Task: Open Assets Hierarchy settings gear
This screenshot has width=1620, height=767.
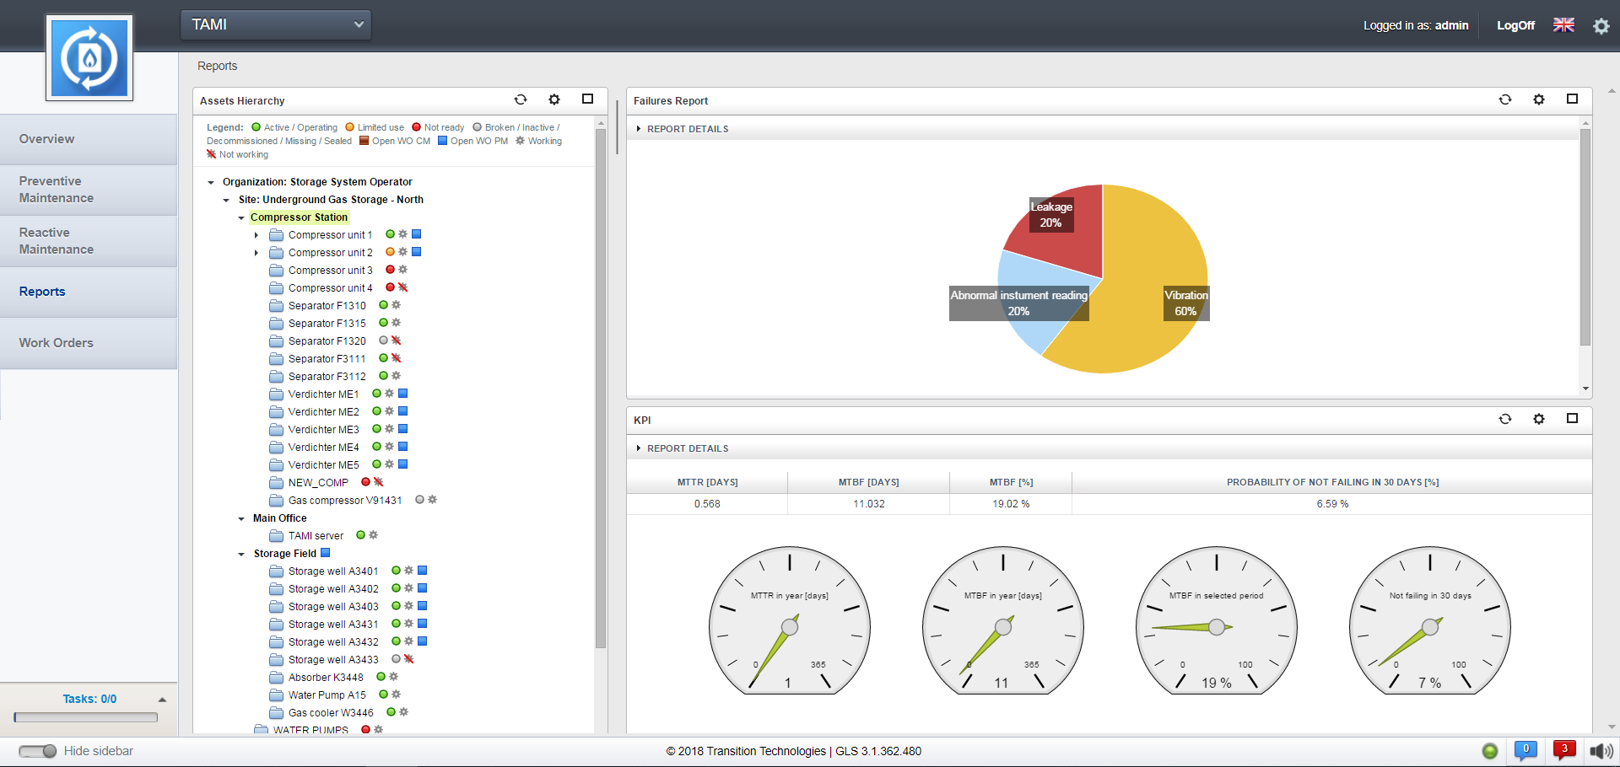Action: click(x=554, y=99)
